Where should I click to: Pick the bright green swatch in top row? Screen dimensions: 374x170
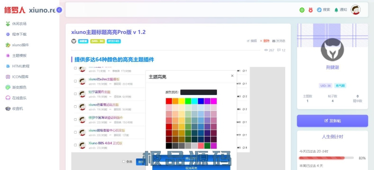188,101
